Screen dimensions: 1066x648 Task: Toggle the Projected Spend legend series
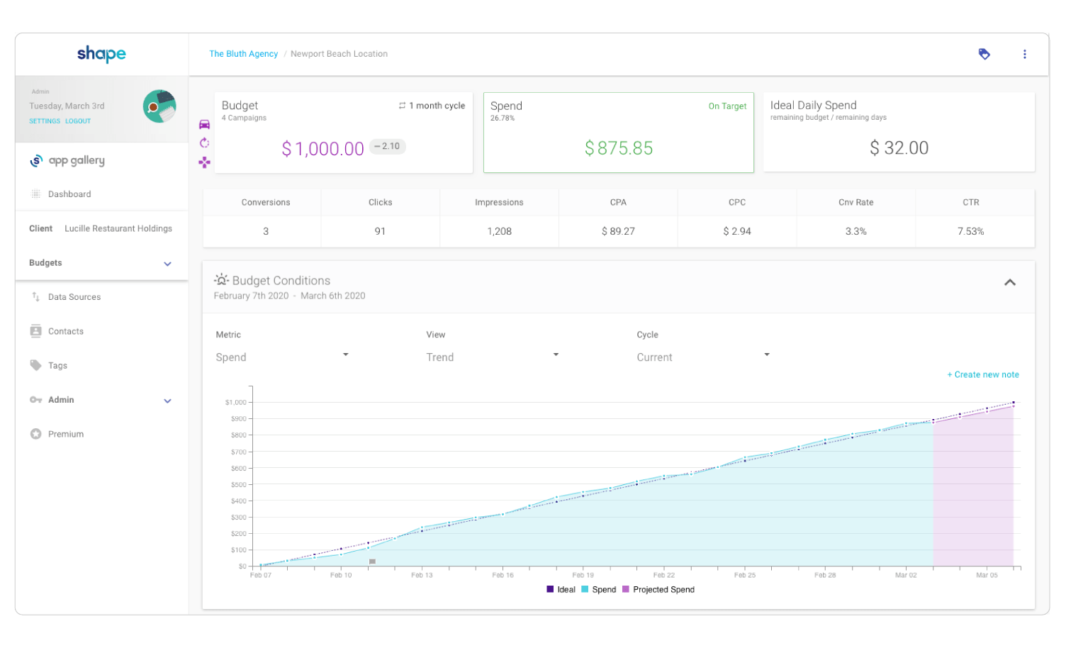pos(658,589)
